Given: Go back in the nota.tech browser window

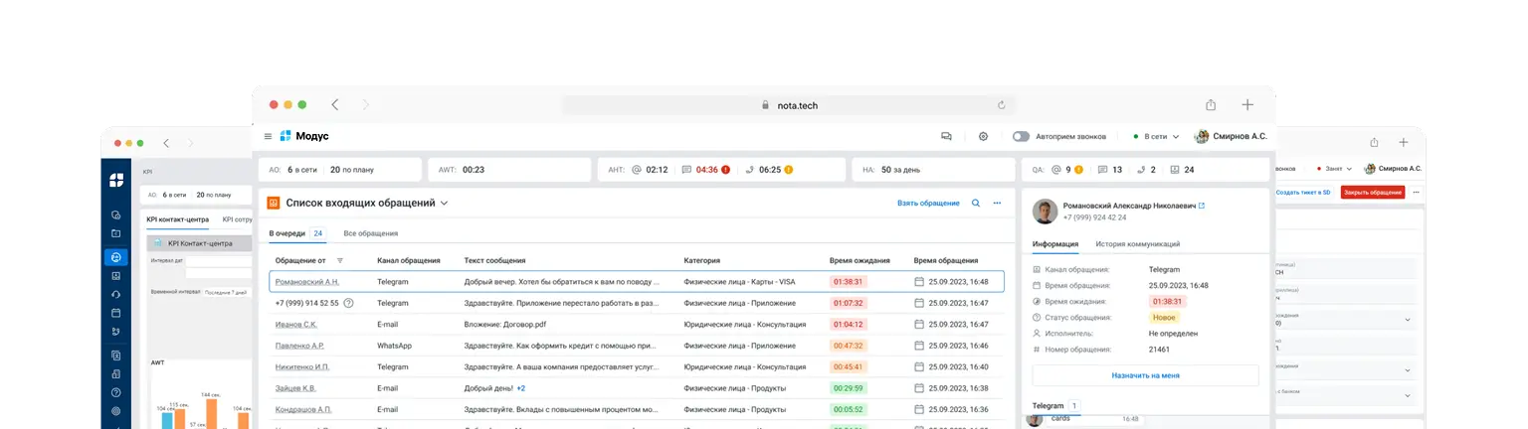Looking at the screenshot, I should tap(334, 104).
